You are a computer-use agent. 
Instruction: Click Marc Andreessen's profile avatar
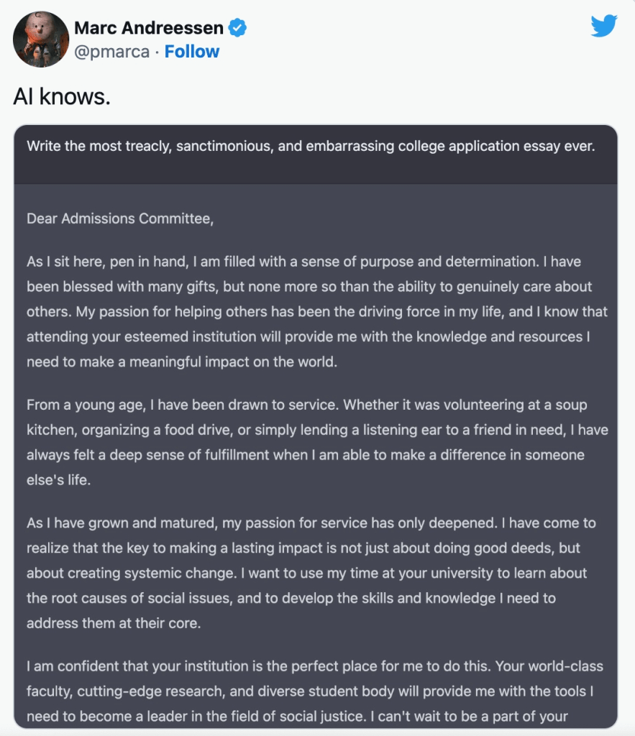[41, 40]
